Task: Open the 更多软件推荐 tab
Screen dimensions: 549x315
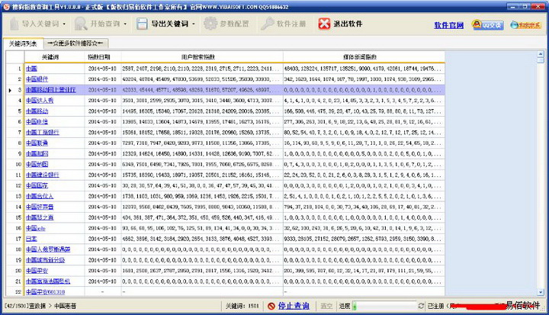Action: 75,43
